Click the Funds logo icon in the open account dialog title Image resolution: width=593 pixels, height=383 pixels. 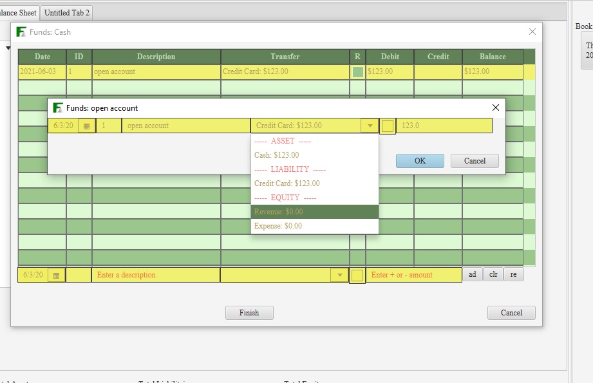[x=57, y=107]
